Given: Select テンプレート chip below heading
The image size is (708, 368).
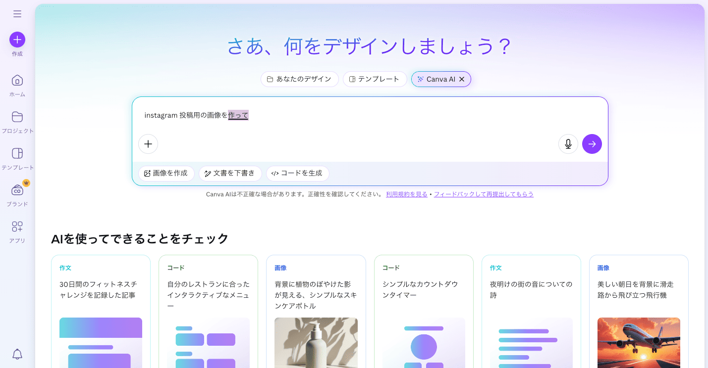Looking at the screenshot, I should [x=375, y=79].
